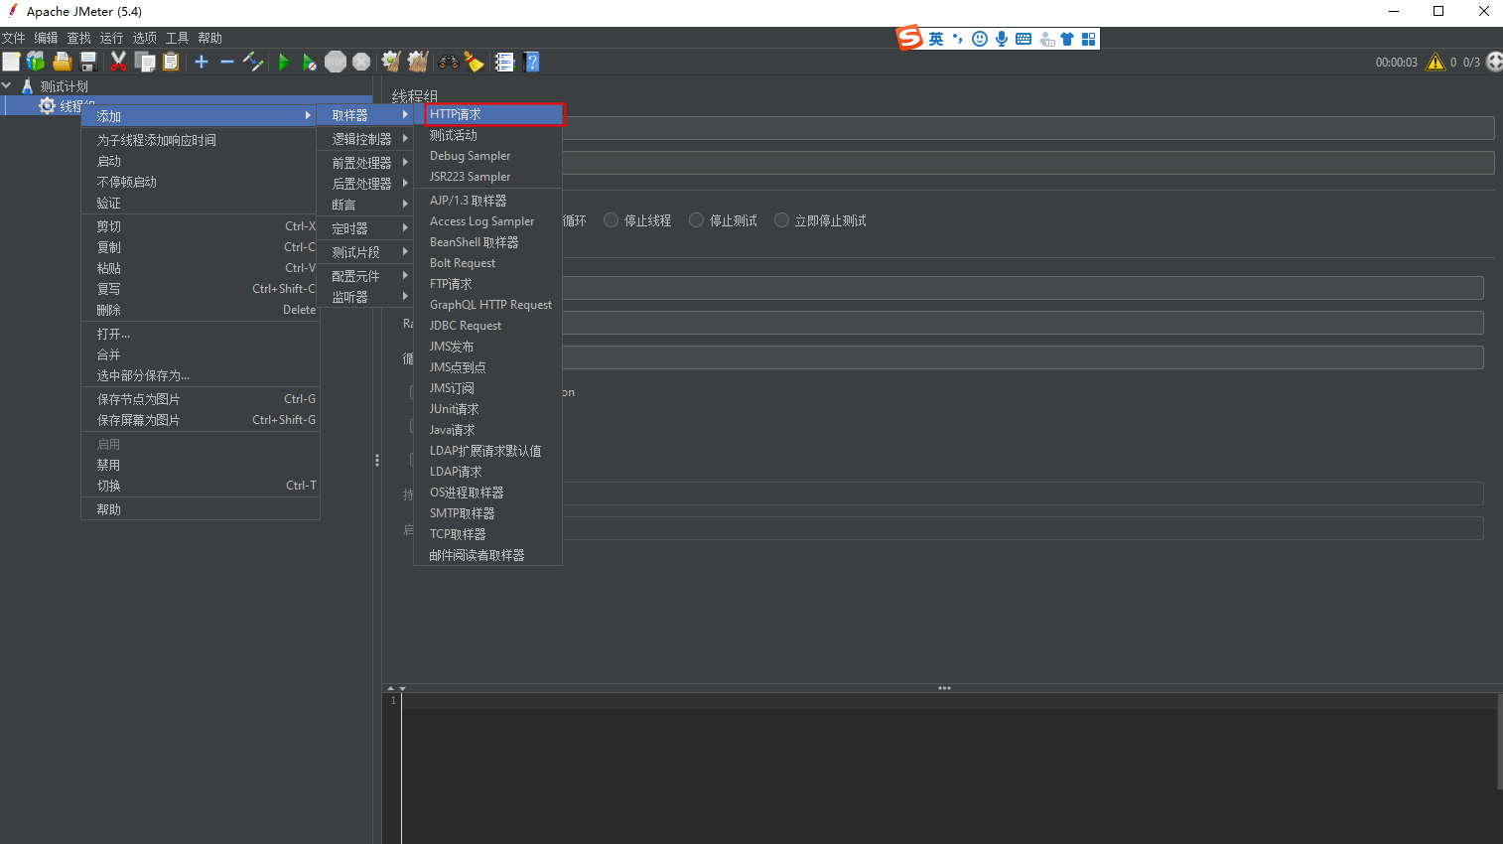The image size is (1503, 844).
Task: Open the Sogou skin shirt icon
Action: 1067,39
